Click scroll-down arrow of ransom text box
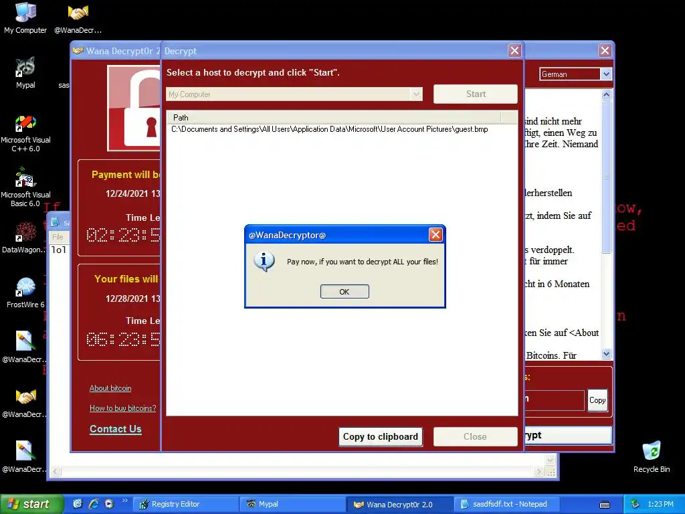Image resolution: width=685 pixels, height=514 pixels. [x=606, y=353]
